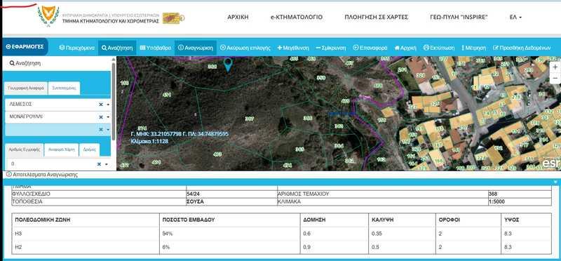Click the Αρχική home extent tool
The image size is (561, 261).
pos(405,48)
